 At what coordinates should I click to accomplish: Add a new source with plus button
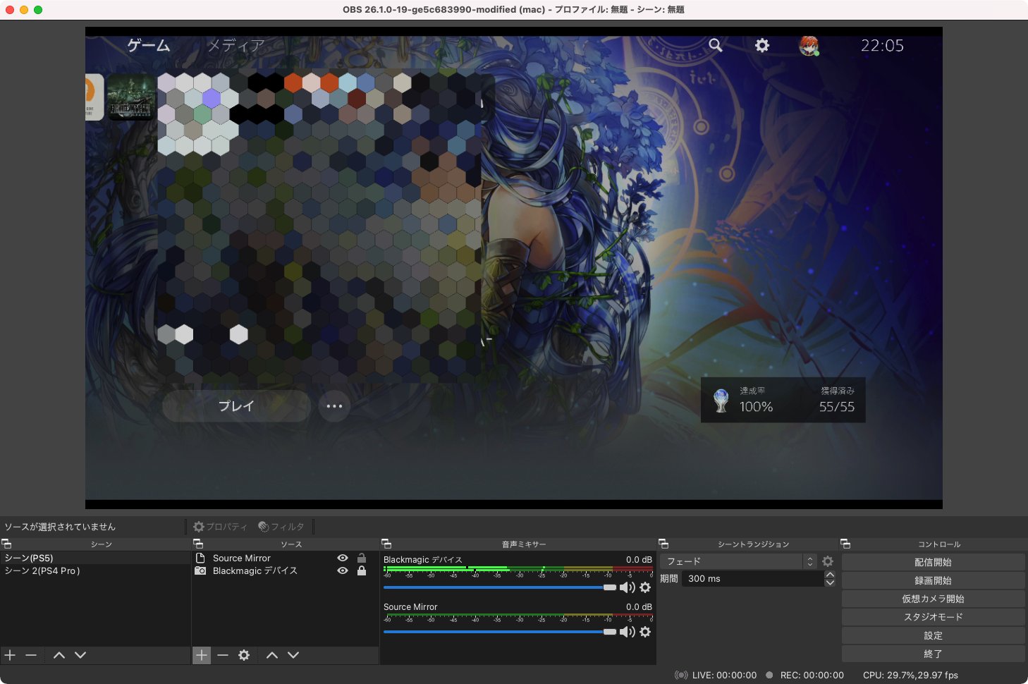tap(202, 655)
